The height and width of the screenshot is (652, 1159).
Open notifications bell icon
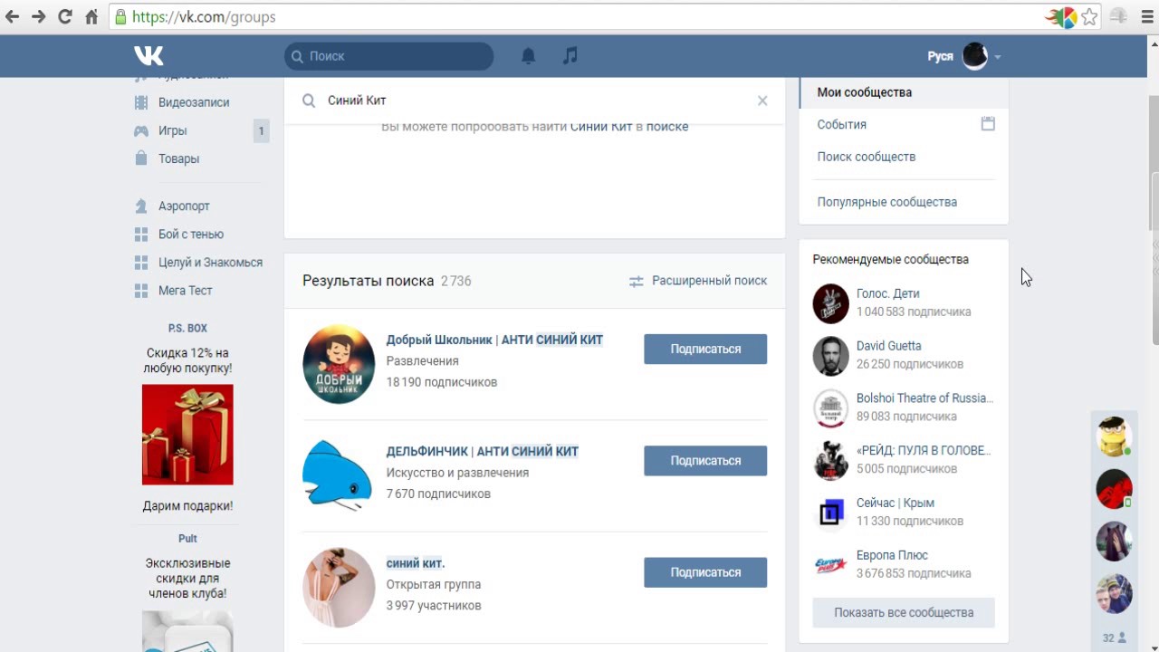(x=529, y=56)
